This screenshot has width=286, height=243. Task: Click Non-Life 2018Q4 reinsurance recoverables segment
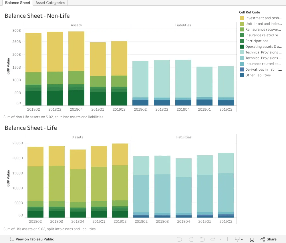coord(76,78)
